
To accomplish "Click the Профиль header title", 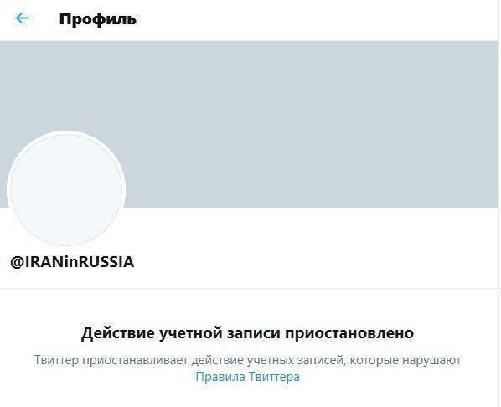I will point(98,19).
